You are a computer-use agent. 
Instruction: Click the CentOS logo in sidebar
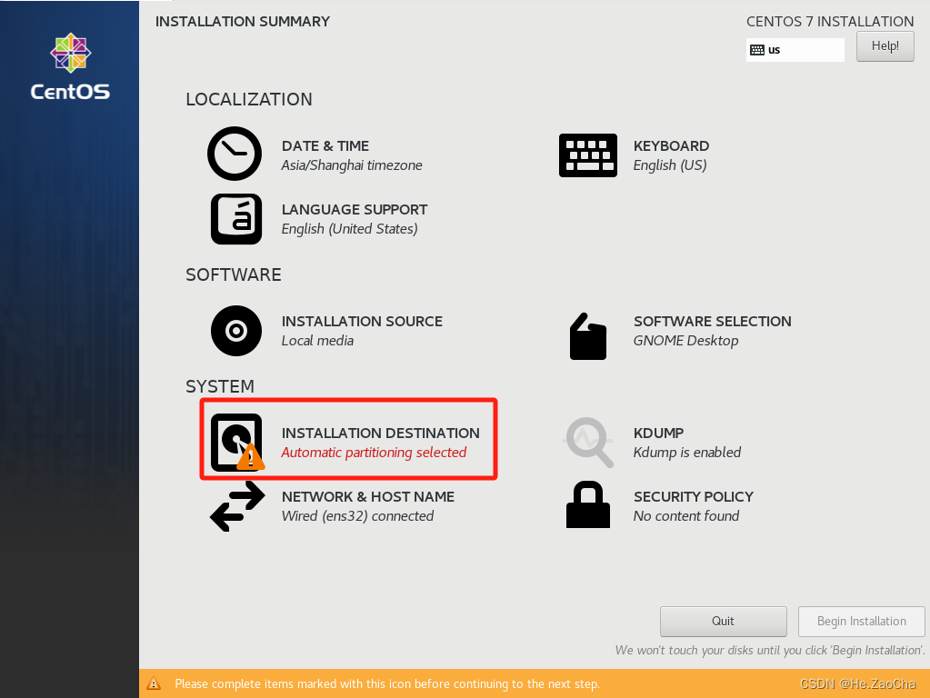70,66
